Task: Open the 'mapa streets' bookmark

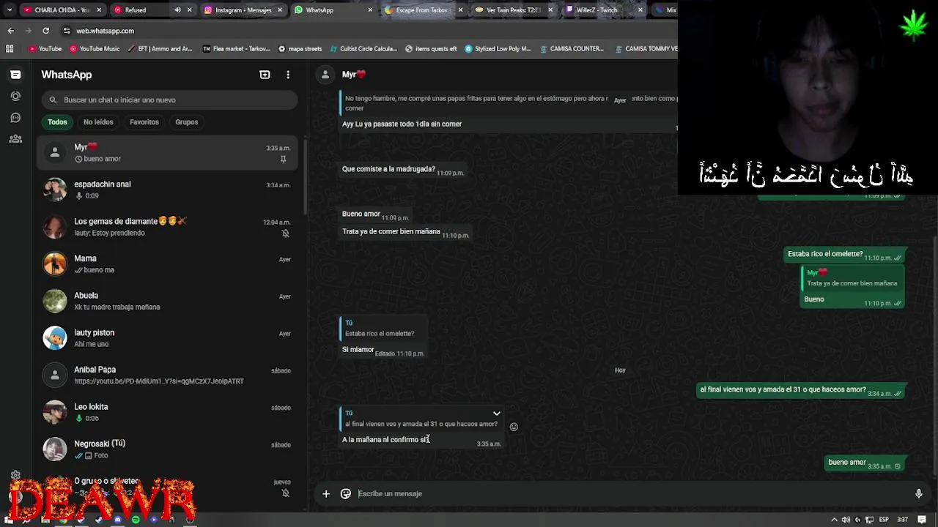Action: click(x=300, y=49)
